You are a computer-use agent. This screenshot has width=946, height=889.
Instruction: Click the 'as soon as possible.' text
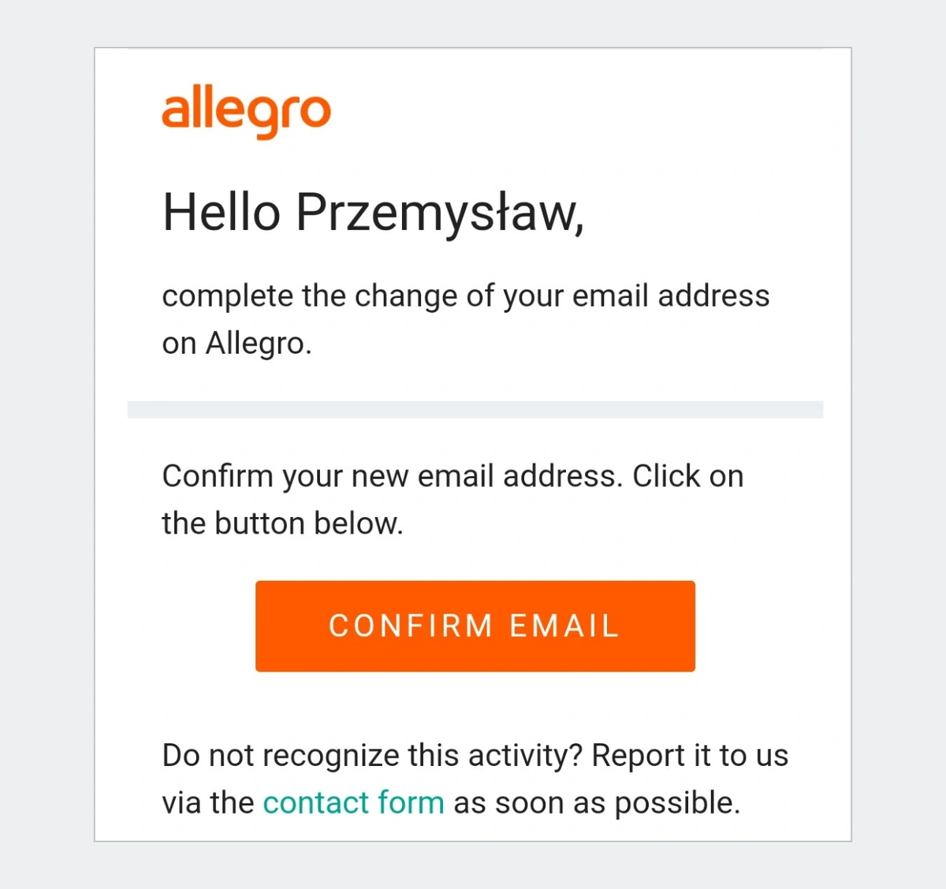point(597,803)
